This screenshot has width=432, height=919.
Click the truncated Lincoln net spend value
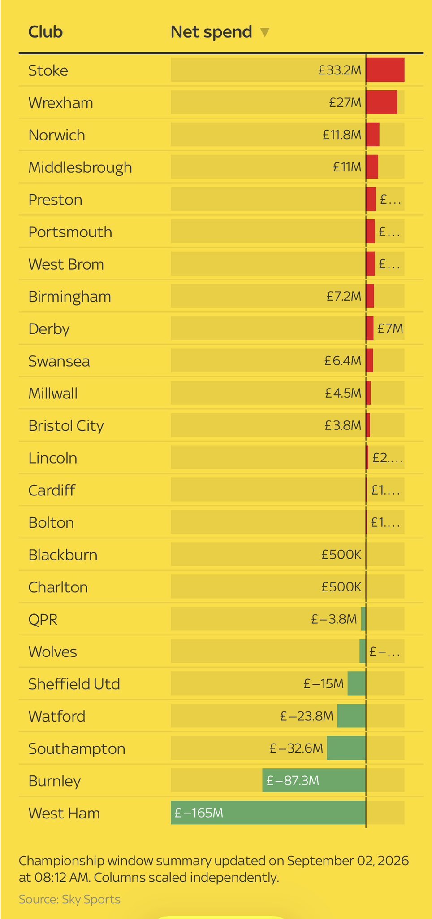(388, 458)
